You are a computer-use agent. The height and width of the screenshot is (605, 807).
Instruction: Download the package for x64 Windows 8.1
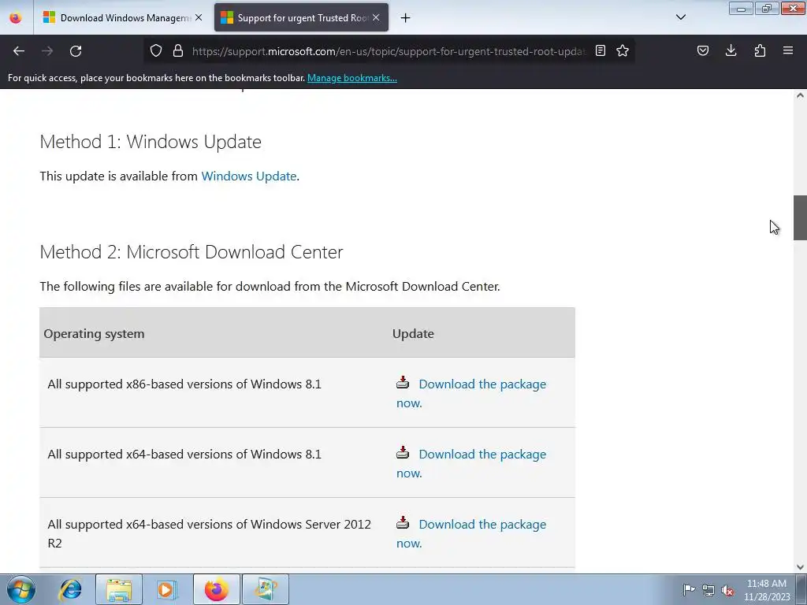pyautogui.click(x=471, y=463)
